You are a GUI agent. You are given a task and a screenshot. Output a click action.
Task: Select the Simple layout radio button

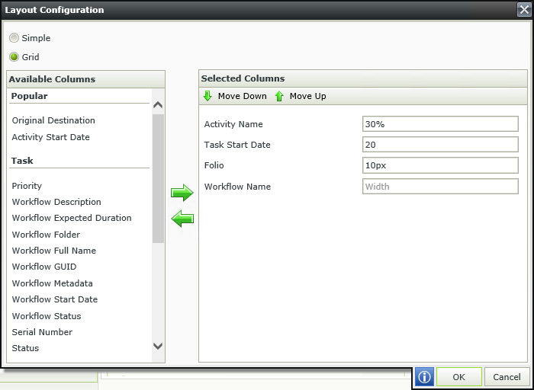(14, 38)
